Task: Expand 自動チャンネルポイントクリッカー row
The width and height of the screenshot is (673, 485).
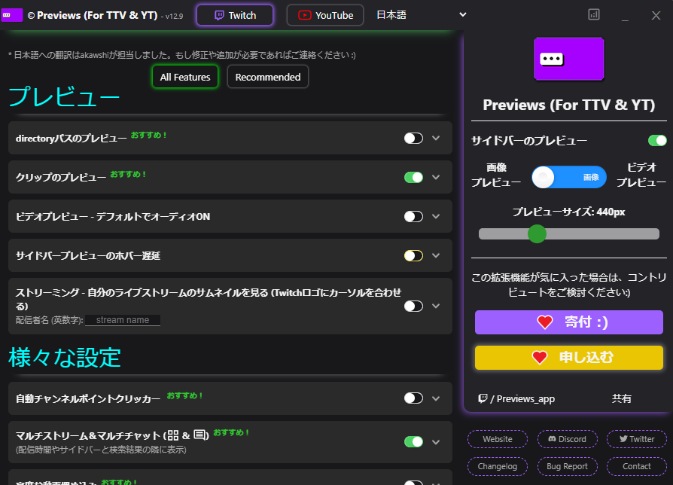Action: pos(436,398)
